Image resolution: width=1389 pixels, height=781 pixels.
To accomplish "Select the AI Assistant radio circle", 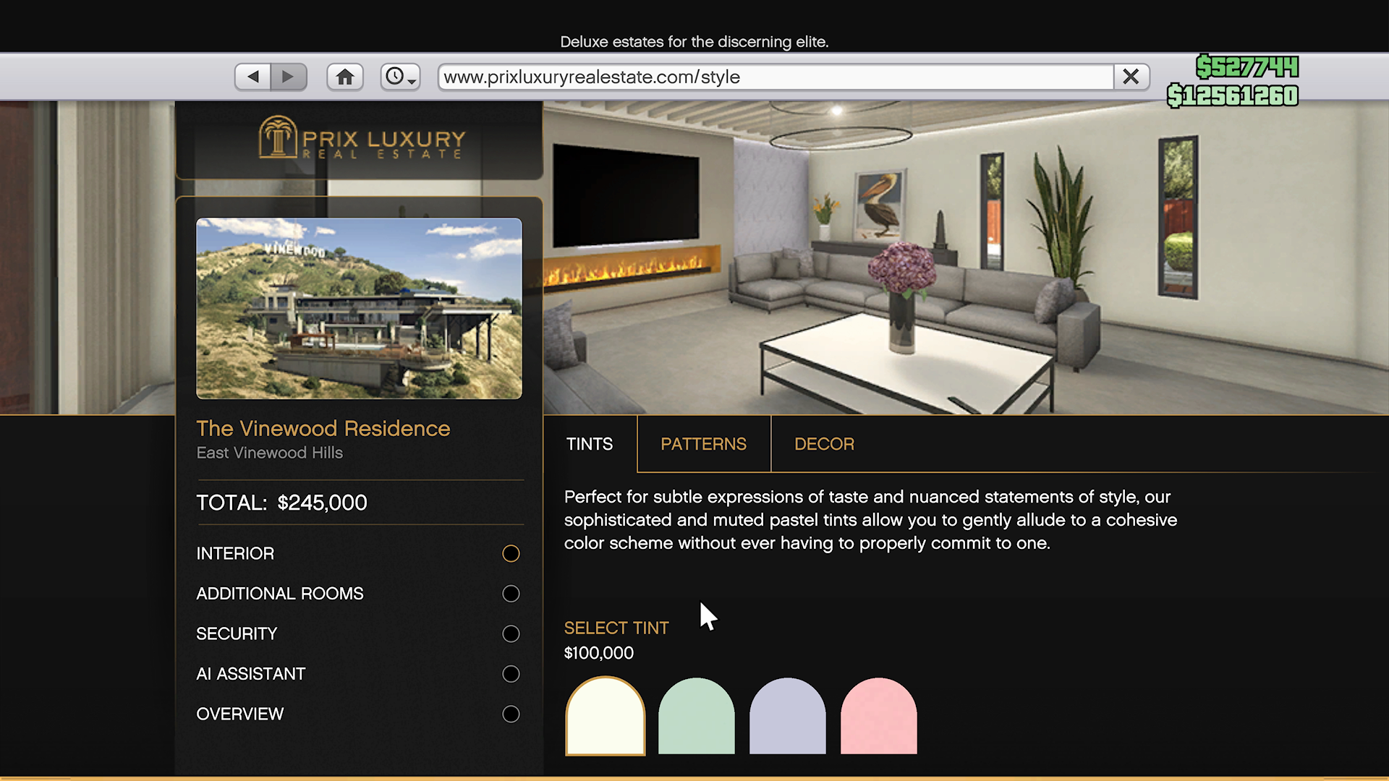I will pyautogui.click(x=511, y=674).
